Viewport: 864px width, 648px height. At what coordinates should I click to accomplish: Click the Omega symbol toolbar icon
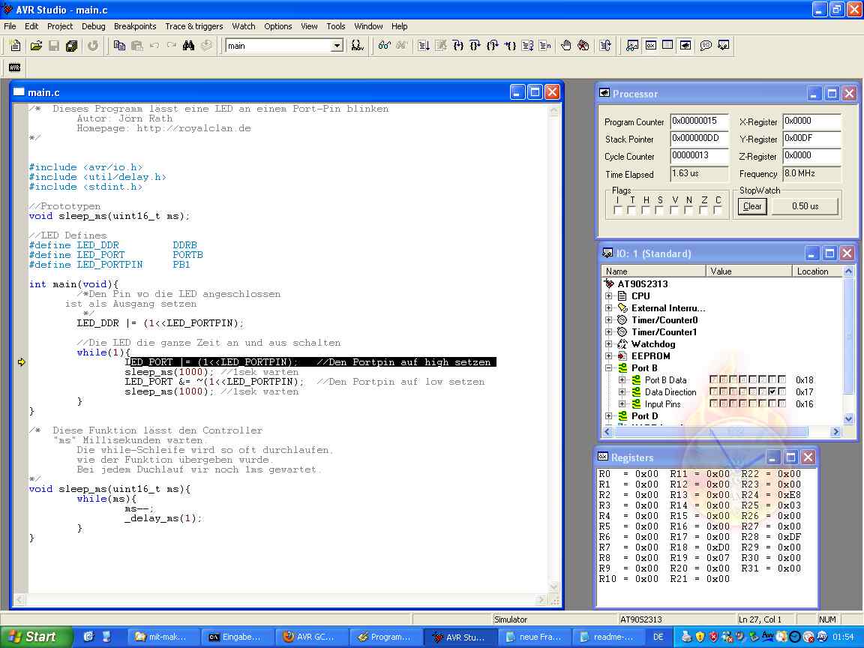pyautogui.click(x=358, y=46)
